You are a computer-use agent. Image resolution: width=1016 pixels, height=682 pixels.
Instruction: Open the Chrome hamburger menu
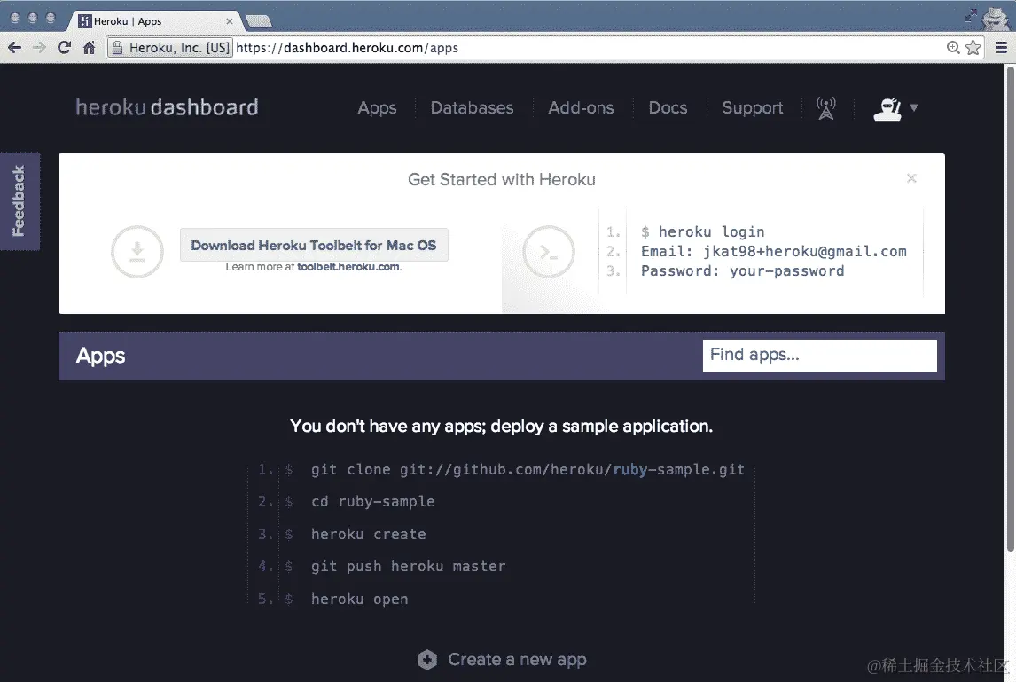click(1001, 47)
